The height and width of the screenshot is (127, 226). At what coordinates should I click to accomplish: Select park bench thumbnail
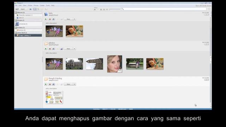point(135,64)
